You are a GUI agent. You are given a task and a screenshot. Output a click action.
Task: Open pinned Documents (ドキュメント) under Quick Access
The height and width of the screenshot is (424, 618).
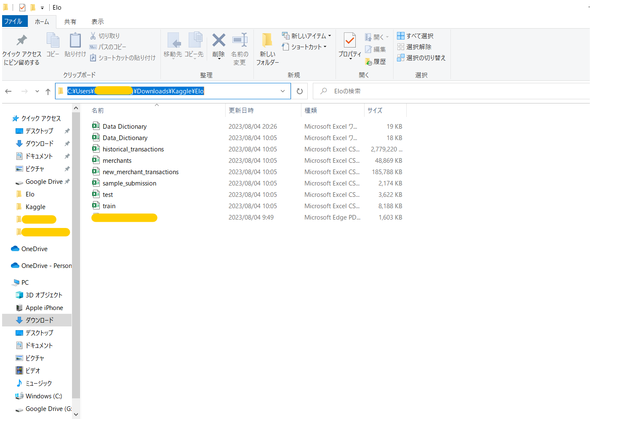(x=39, y=156)
